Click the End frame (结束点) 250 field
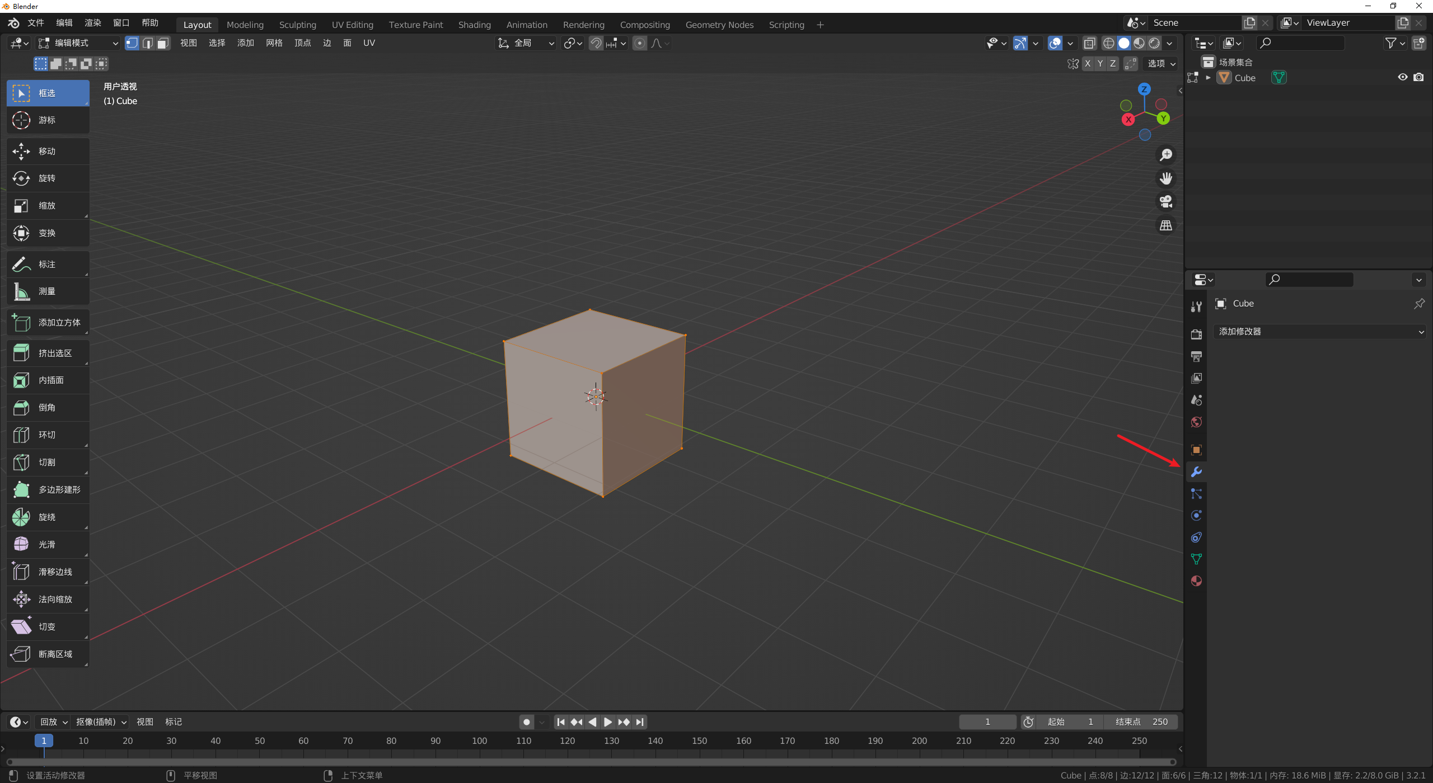Image resolution: width=1433 pixels, height=783 pixels. [1141, 722]
